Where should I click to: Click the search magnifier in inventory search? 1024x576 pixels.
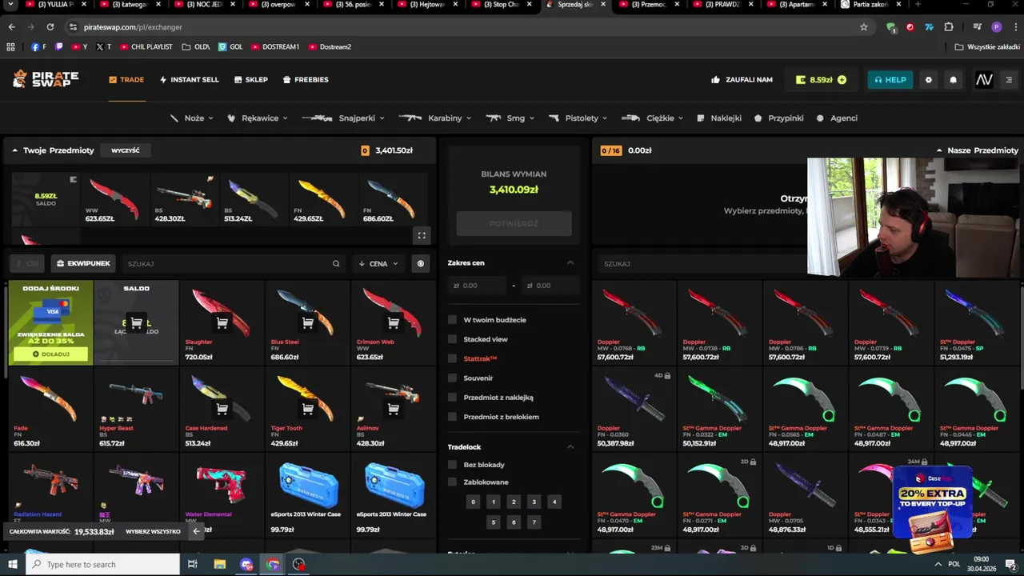(336, 263)
